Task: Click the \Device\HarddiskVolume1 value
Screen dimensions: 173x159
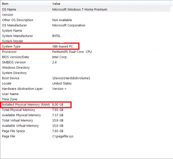Action: 71,78
